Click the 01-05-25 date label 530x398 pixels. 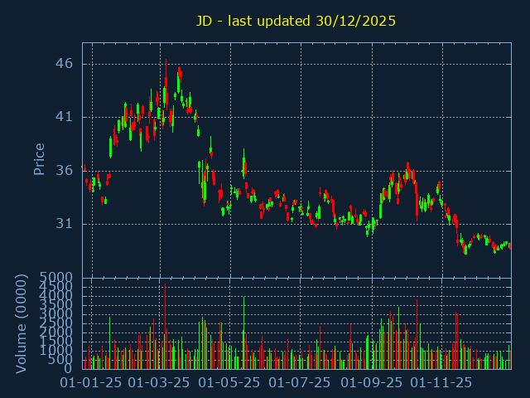[x=231, y=383]
